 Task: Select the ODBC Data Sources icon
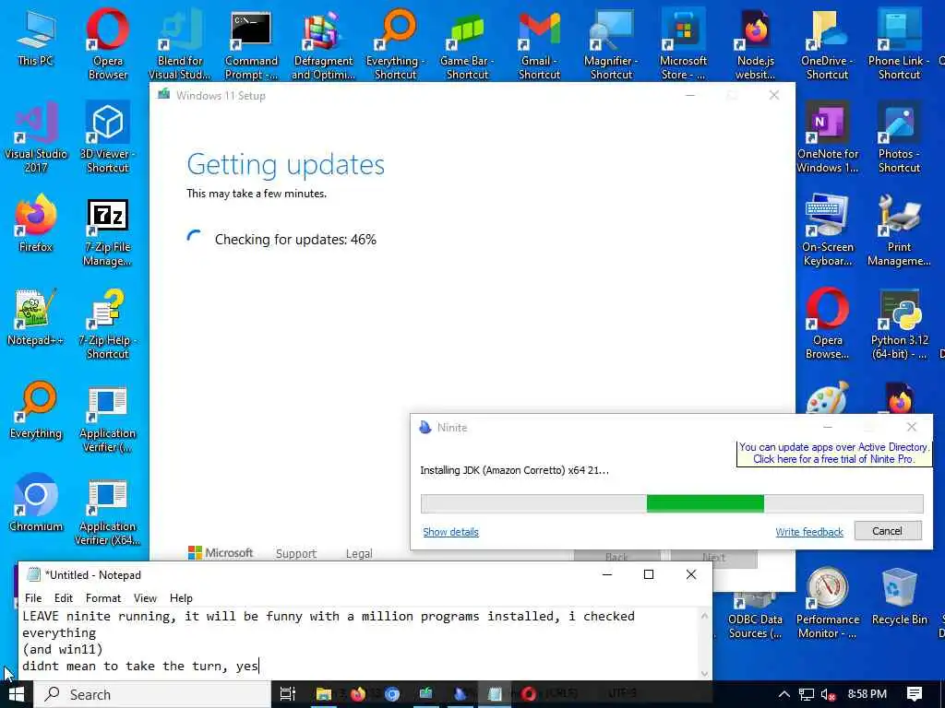click(x=755, y=614)
